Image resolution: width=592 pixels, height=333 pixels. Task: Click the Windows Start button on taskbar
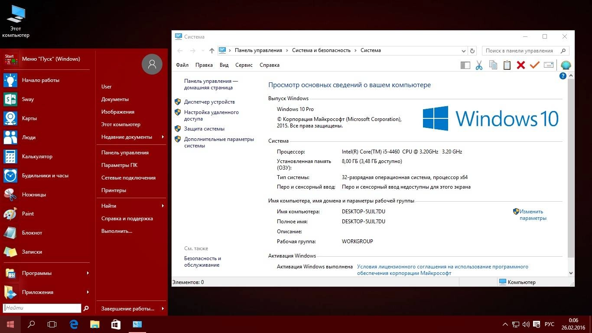(x=10, y=324)
